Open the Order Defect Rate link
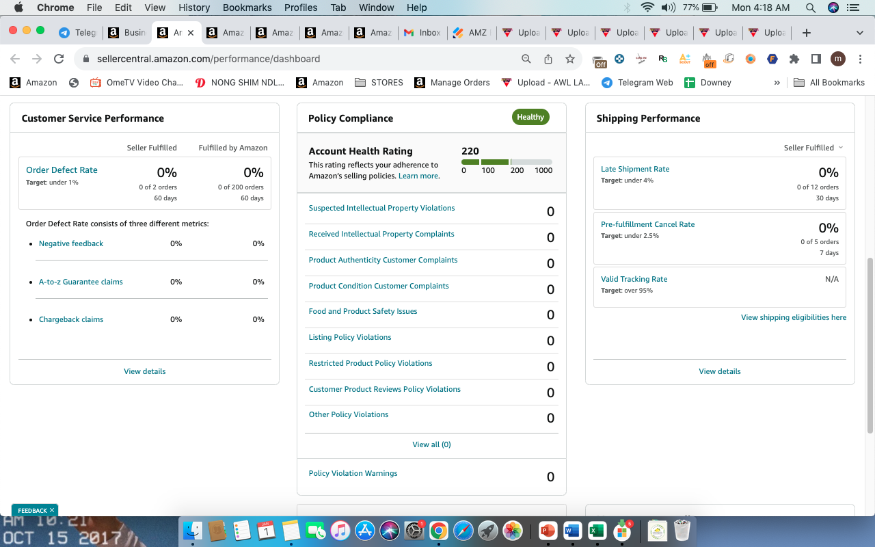 point(62,170)
